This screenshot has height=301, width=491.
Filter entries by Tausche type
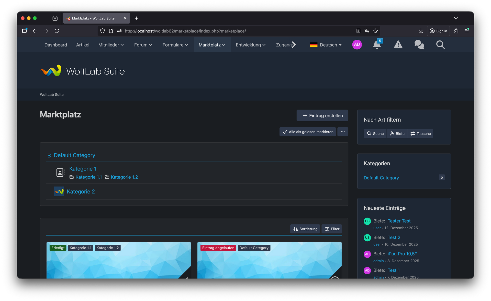point(420,134)
